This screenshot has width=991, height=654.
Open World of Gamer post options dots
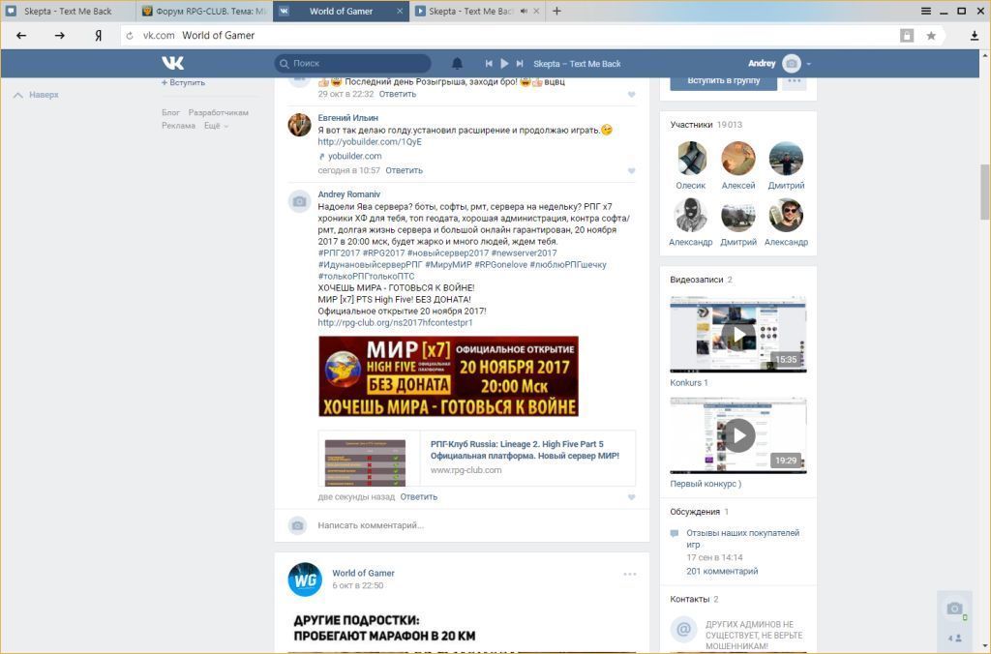629,575
